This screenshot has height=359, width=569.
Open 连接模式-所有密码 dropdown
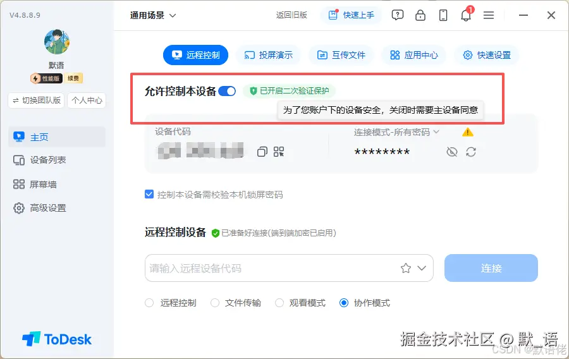(x=396, y=132)
